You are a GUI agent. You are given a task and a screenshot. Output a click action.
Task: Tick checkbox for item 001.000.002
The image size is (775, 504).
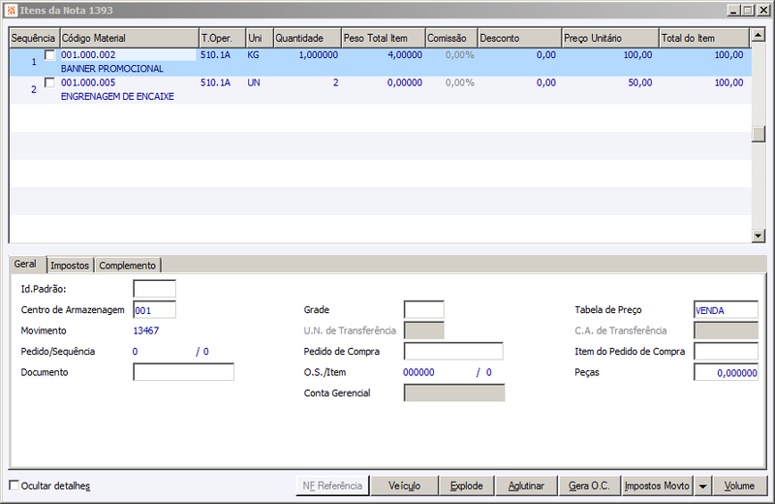pos(49,55)
